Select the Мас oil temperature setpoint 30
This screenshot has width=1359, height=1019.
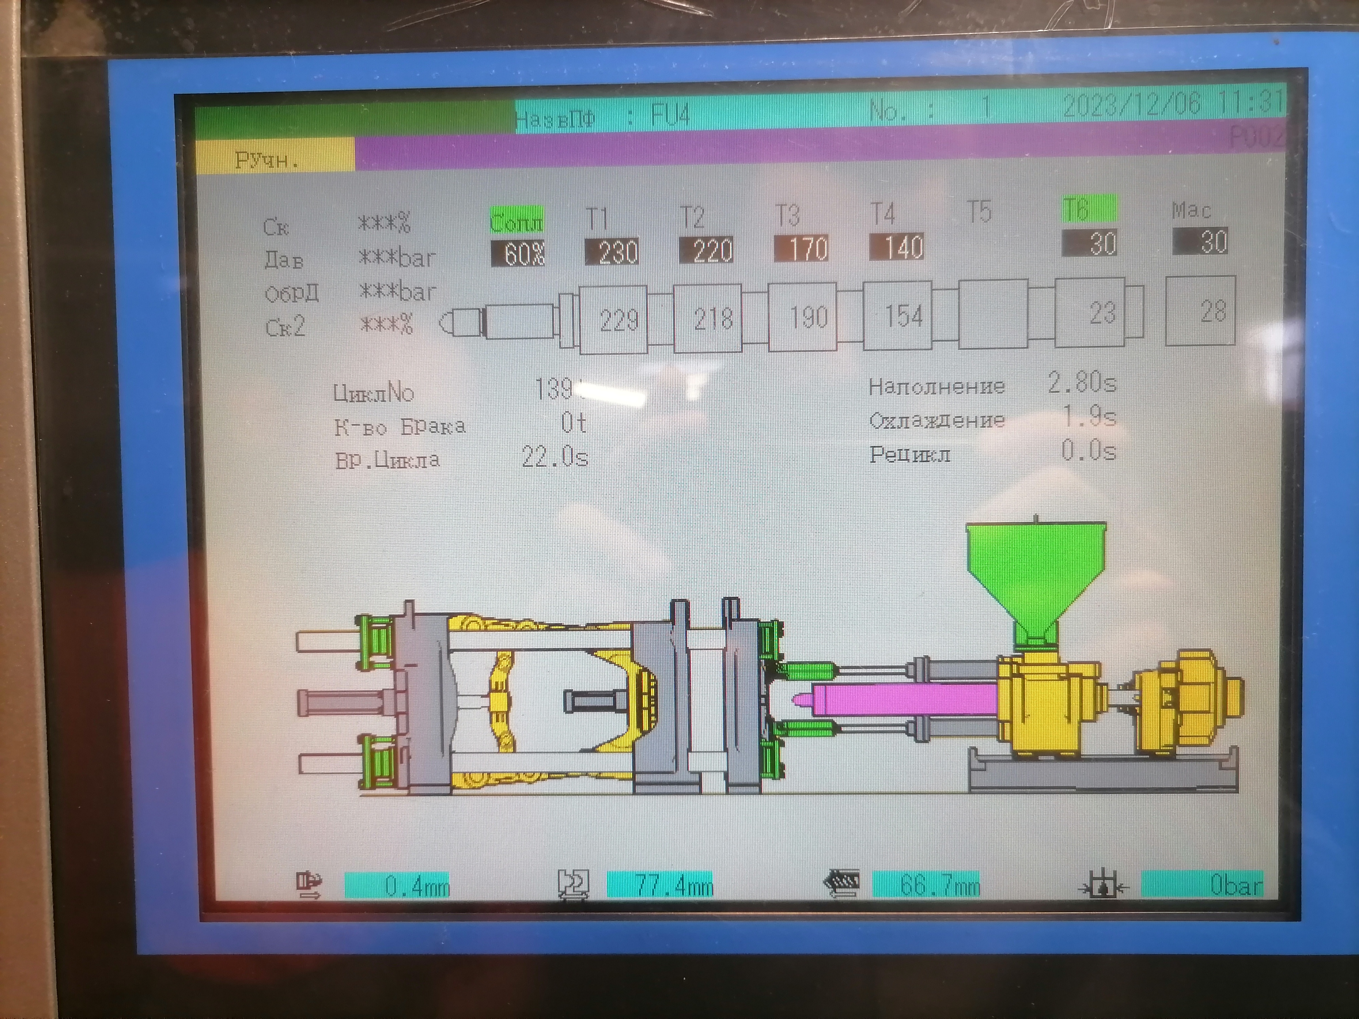click(x=1201, y=241)
